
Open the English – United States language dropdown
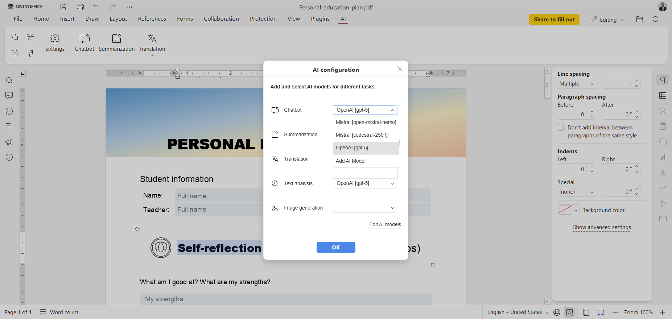click(518, 312)
